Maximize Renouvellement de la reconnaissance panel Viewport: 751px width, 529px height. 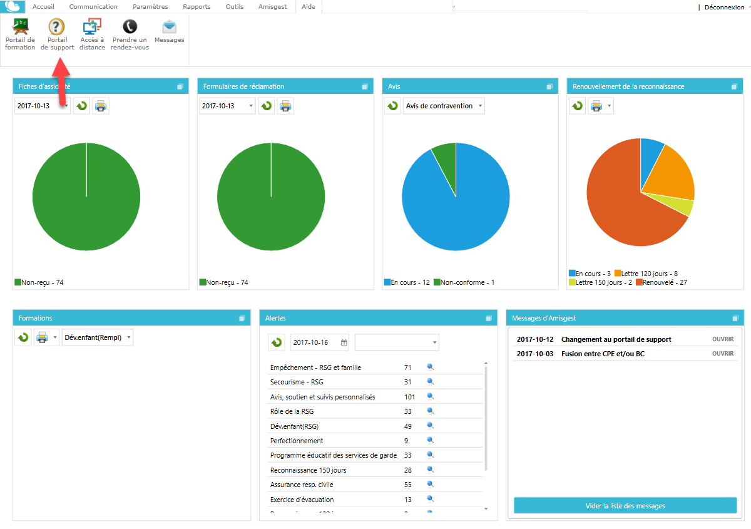734,86
